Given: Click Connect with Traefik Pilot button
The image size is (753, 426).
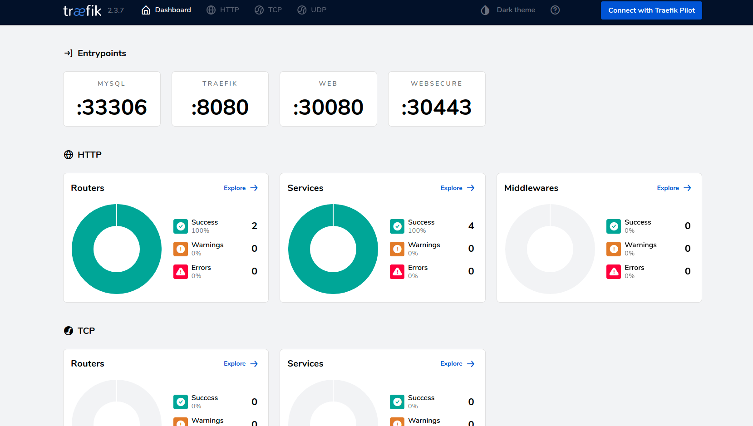Looking at the screenshot, I should point(651,10).
